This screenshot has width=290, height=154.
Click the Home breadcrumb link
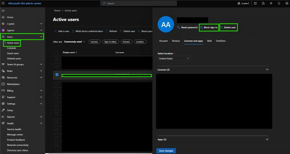pos(57,11)
